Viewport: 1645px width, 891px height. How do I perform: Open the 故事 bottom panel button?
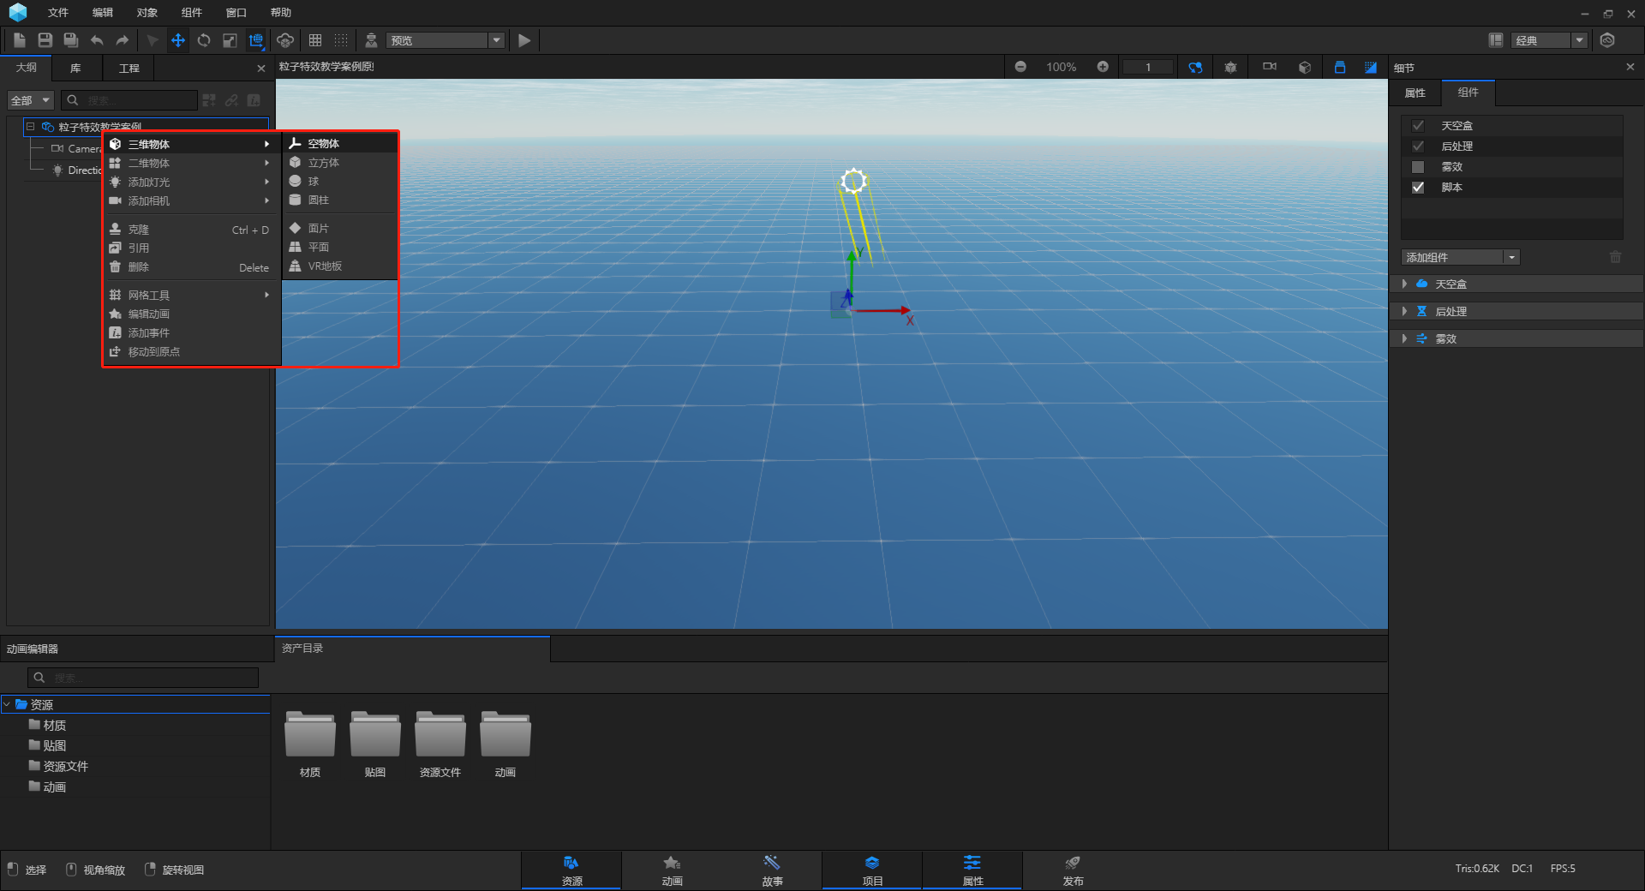click(772, 870)
